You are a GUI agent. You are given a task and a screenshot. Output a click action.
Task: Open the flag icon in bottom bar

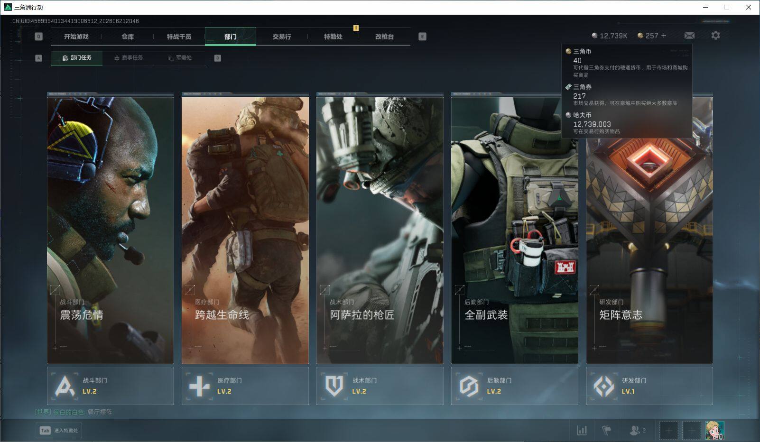[606, 430]
